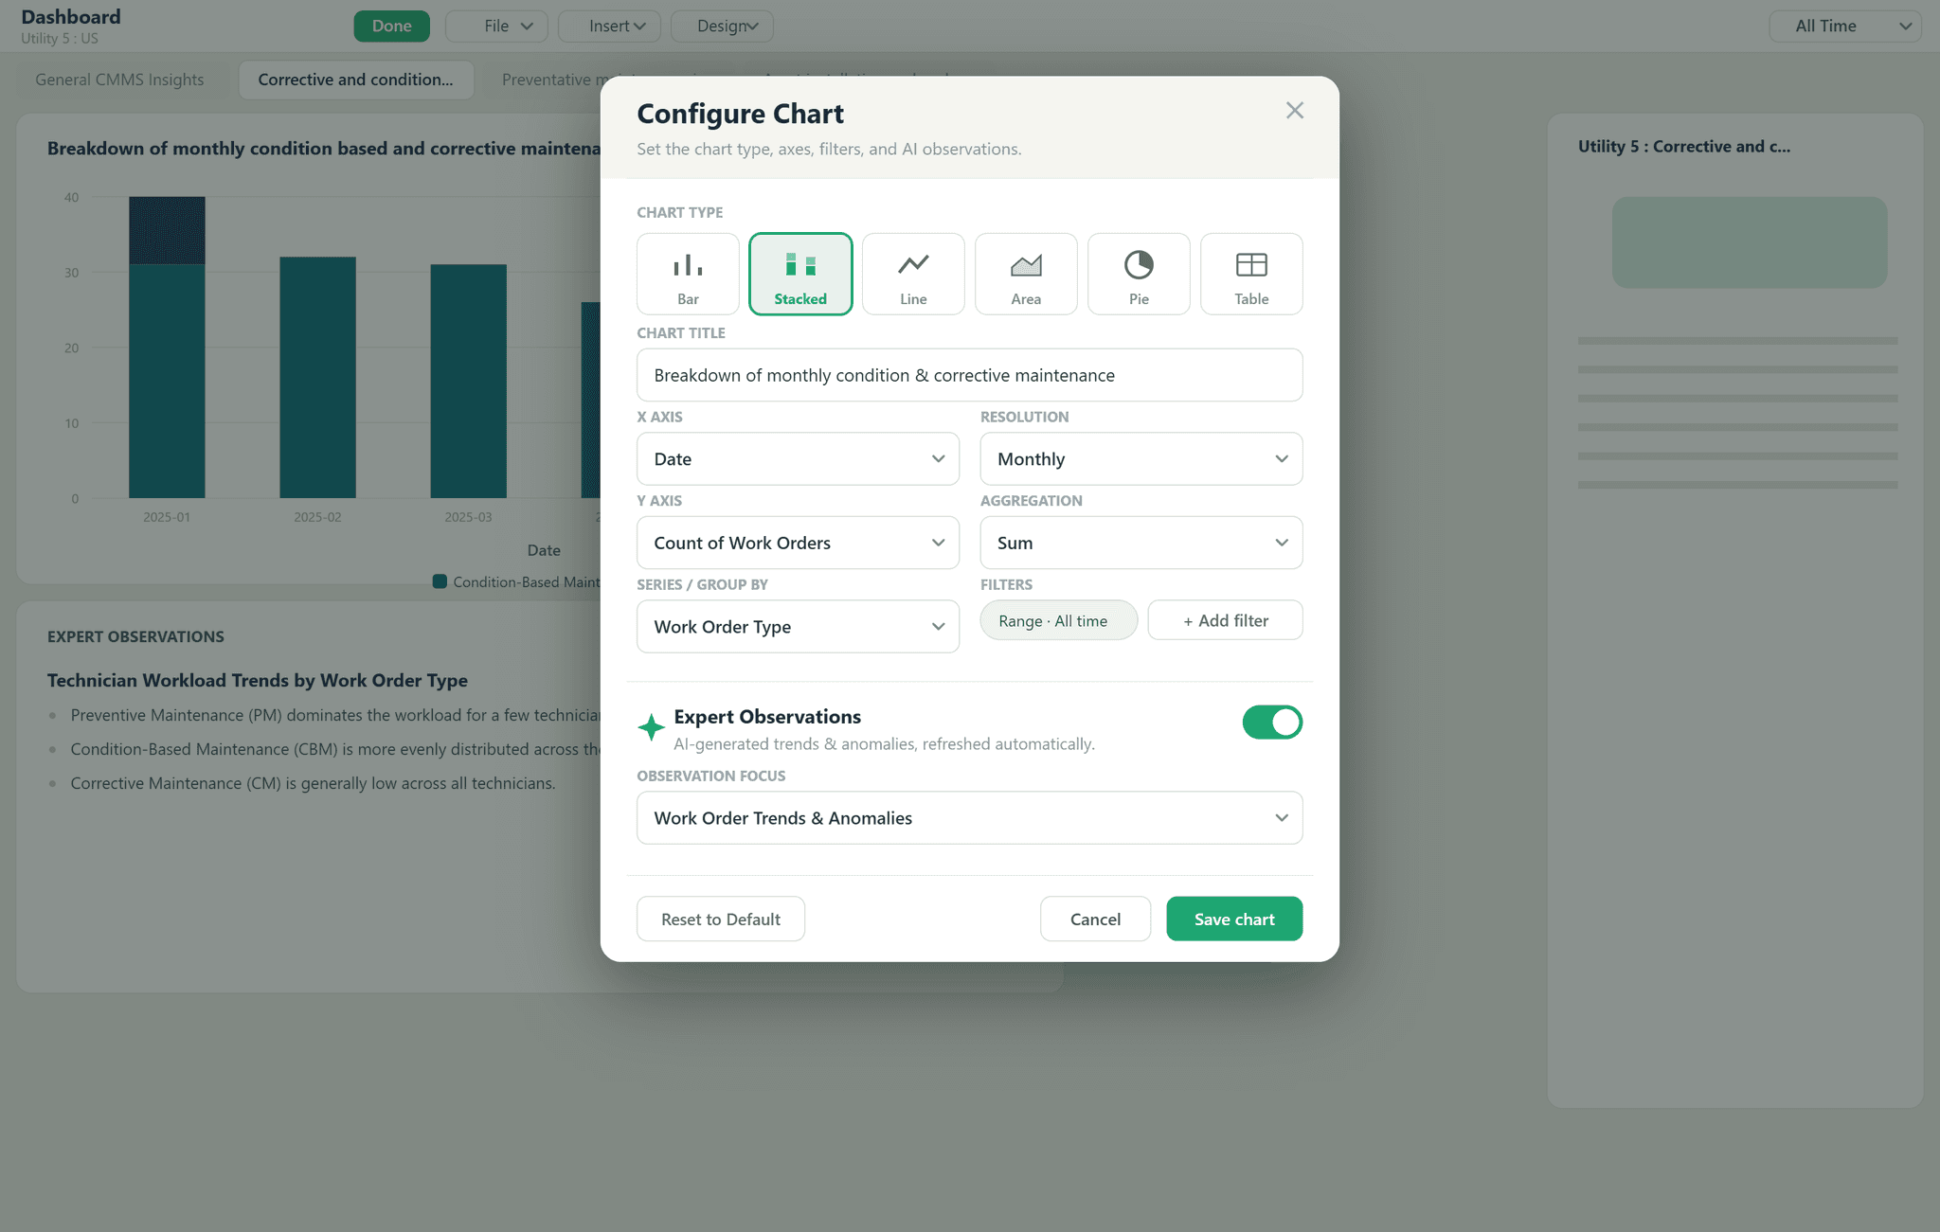Choose the Area chart type

pos(1026,274)
